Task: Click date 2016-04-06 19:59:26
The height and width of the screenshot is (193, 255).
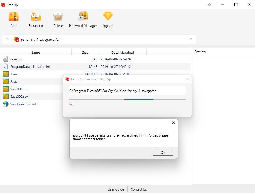Action: pyautogui.click(x=116, y=59)
